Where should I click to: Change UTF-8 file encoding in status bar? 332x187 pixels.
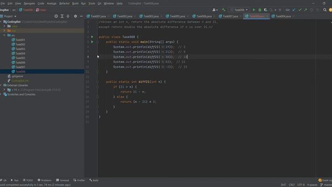301,185
